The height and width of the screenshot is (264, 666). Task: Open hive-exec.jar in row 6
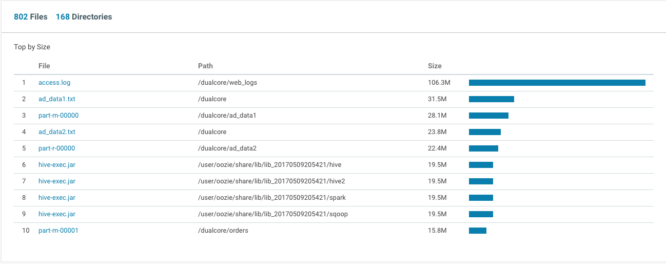click(56, 165)
